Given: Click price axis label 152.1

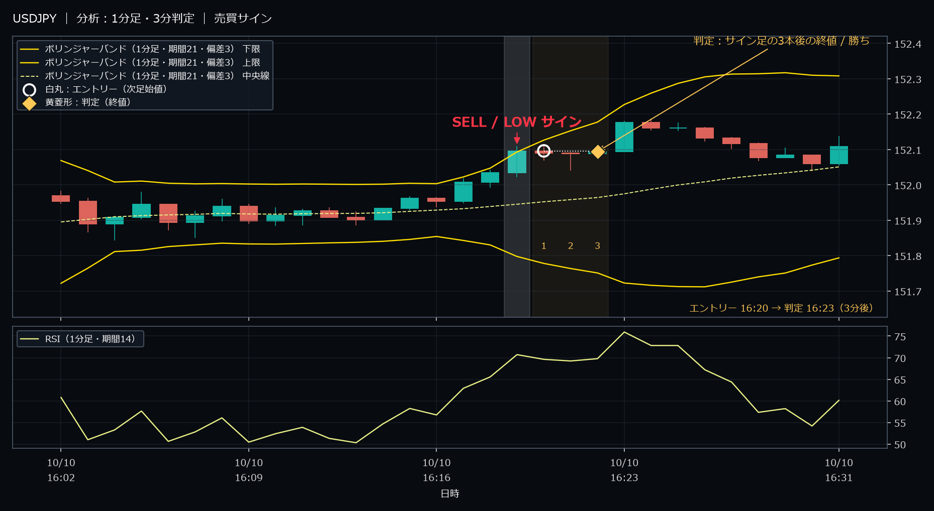Looking at the screenshot, I should pyautogui.click(x=908, y=150).
